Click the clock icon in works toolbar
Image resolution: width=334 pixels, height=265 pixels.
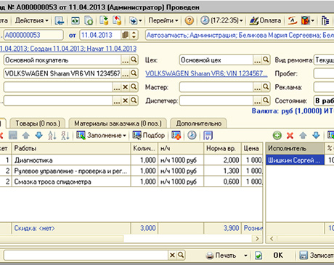[x=192, y=136]
